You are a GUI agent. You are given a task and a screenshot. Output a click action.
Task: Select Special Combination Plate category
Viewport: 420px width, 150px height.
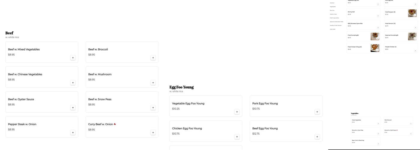pos(337,22)
